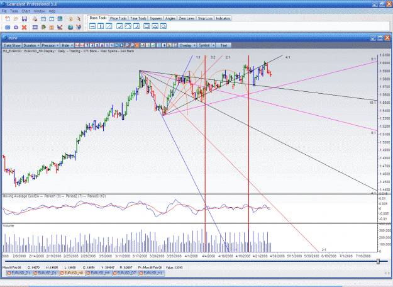Select the arch curve tool in Basic Tools
Screen dimensions: 393x287
pos(128,26)
